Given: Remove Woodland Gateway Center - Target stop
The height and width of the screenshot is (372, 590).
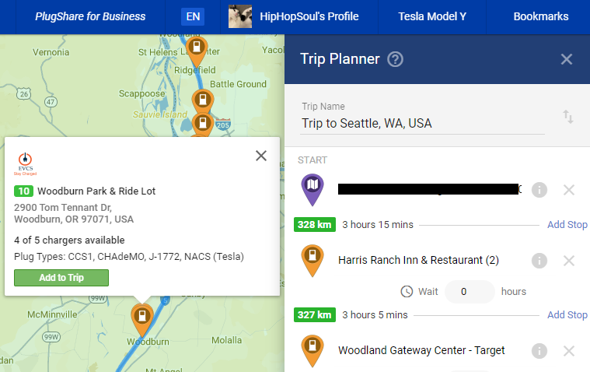Looking at the screenshot, I should coord(569,351).
